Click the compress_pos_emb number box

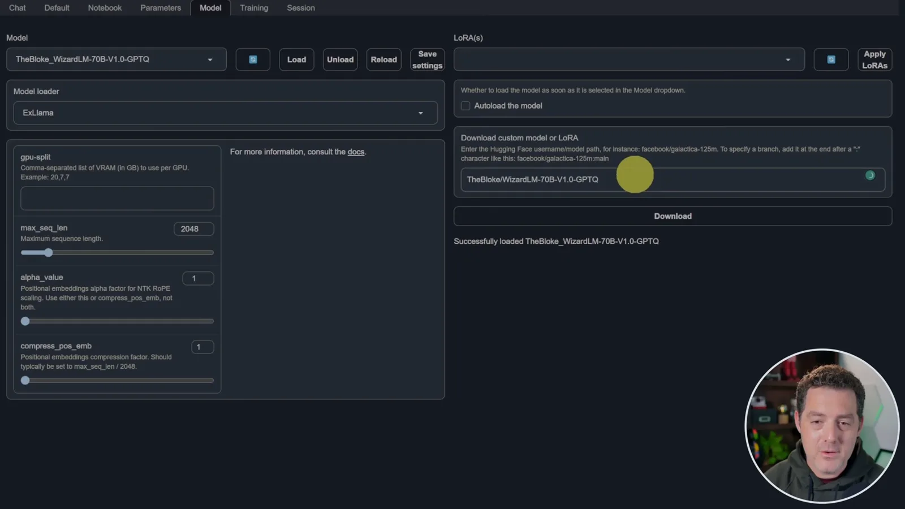coord(202,347)
